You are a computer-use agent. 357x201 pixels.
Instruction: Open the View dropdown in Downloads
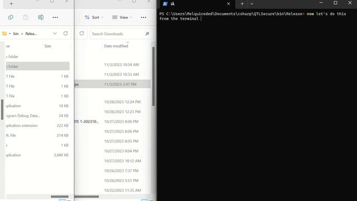pyautogui.click(x=122, y=17)
